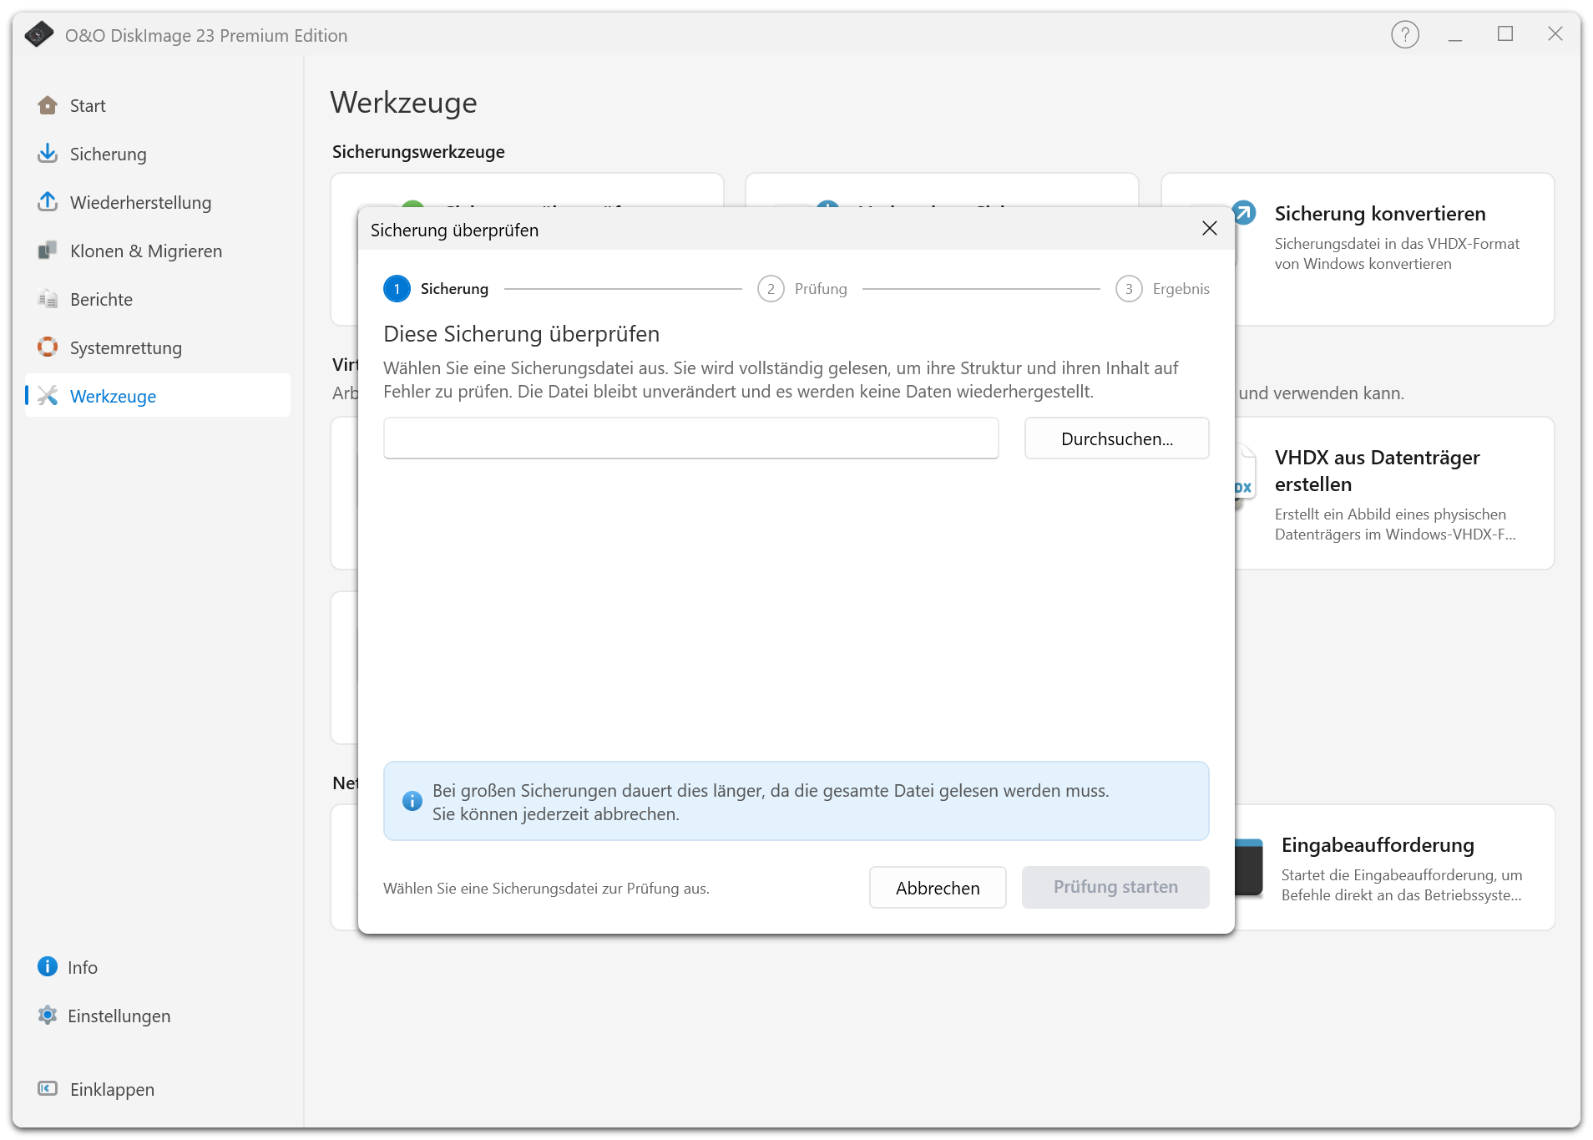1593x1140 pixels.
Task: Click the Einklappen collapse icon
Action: coord(48,1088)
